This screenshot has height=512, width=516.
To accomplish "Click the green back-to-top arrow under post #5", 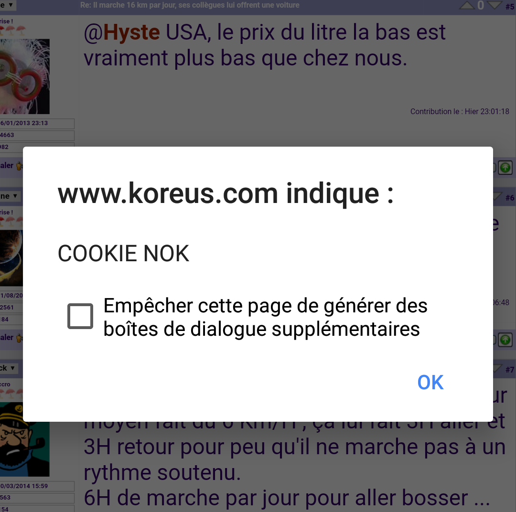I will 505,168.
